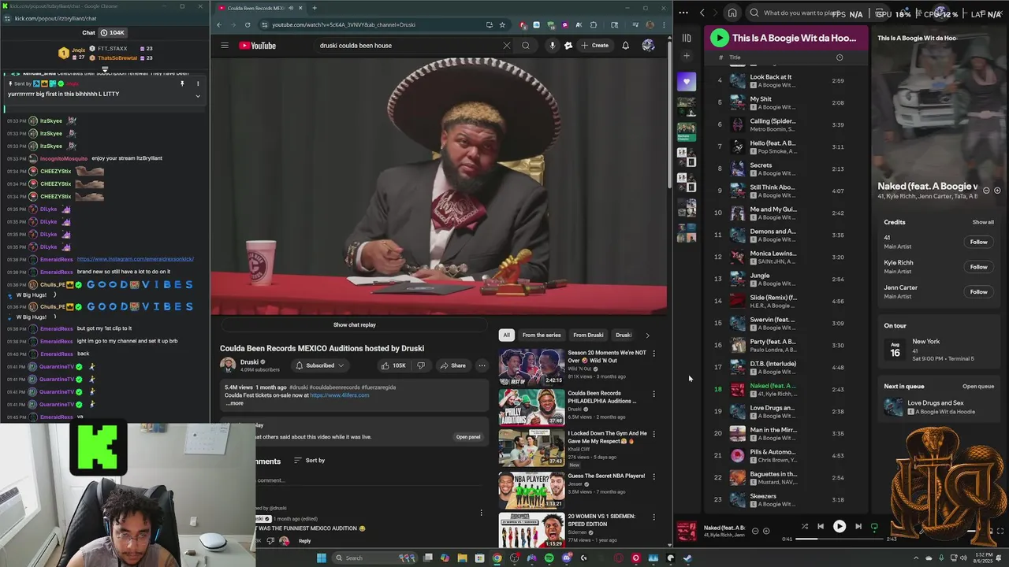Select the From the series chip
1009x567 pixels.
pyautogui.click(x=542, y=335)
